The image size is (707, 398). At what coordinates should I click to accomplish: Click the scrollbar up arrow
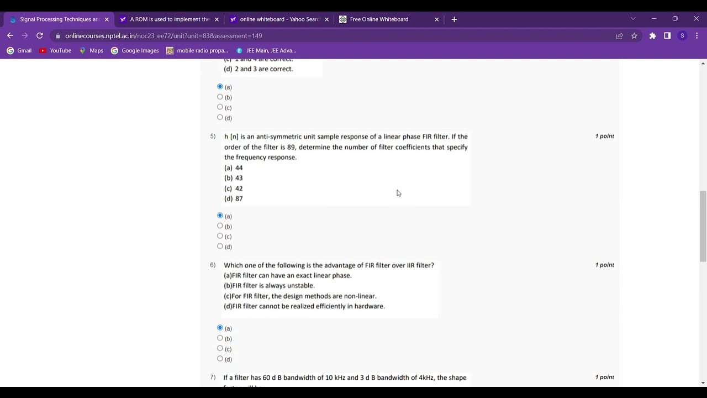[x=703, y=63]
